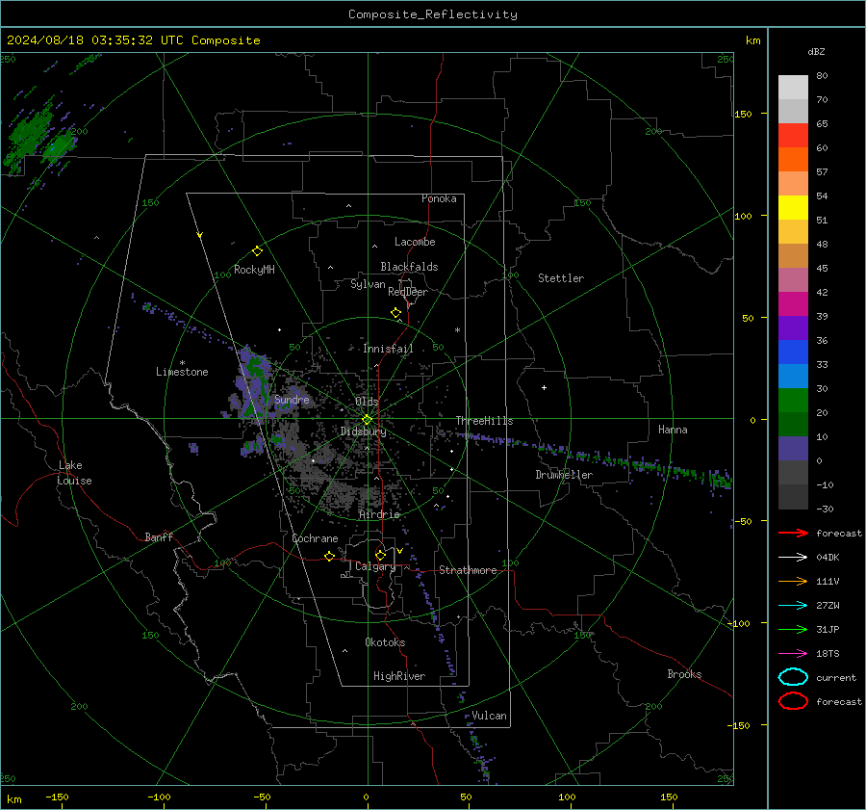Click the current legend text label
866x810 pixels.
click(x=836, y=677)
